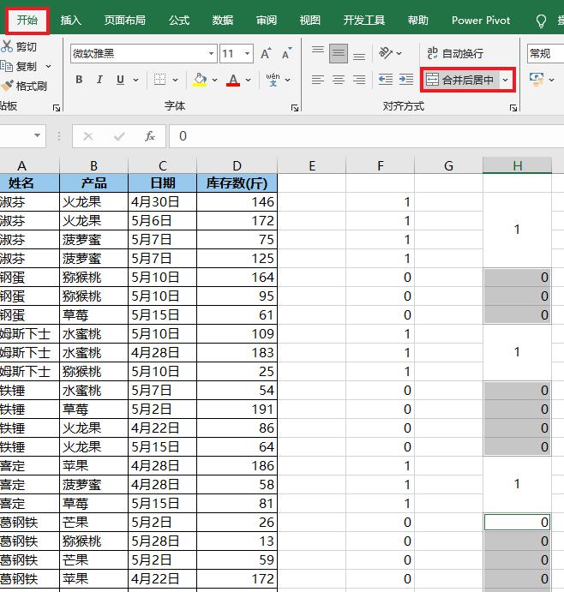Select the Format Painter brush

click(7, 86)
